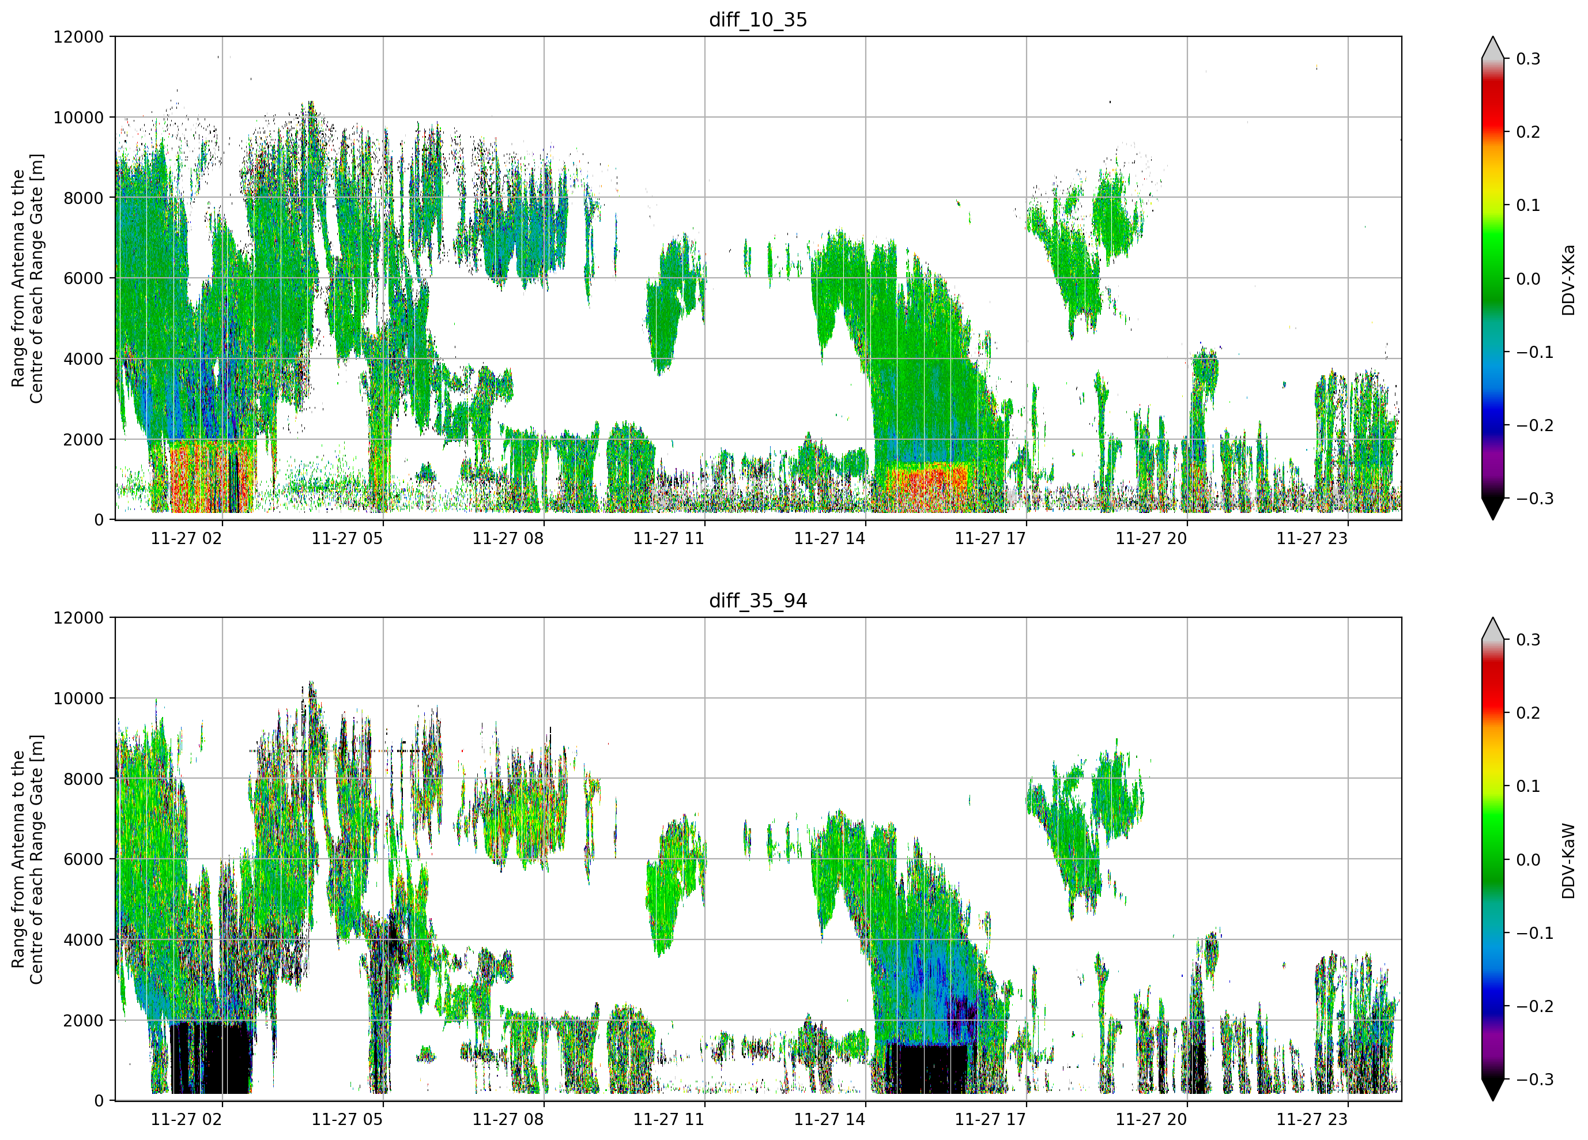
Task: Click '11-27 20' x-tick under diff_35_94 plot
Action: coord(1151,1120)
